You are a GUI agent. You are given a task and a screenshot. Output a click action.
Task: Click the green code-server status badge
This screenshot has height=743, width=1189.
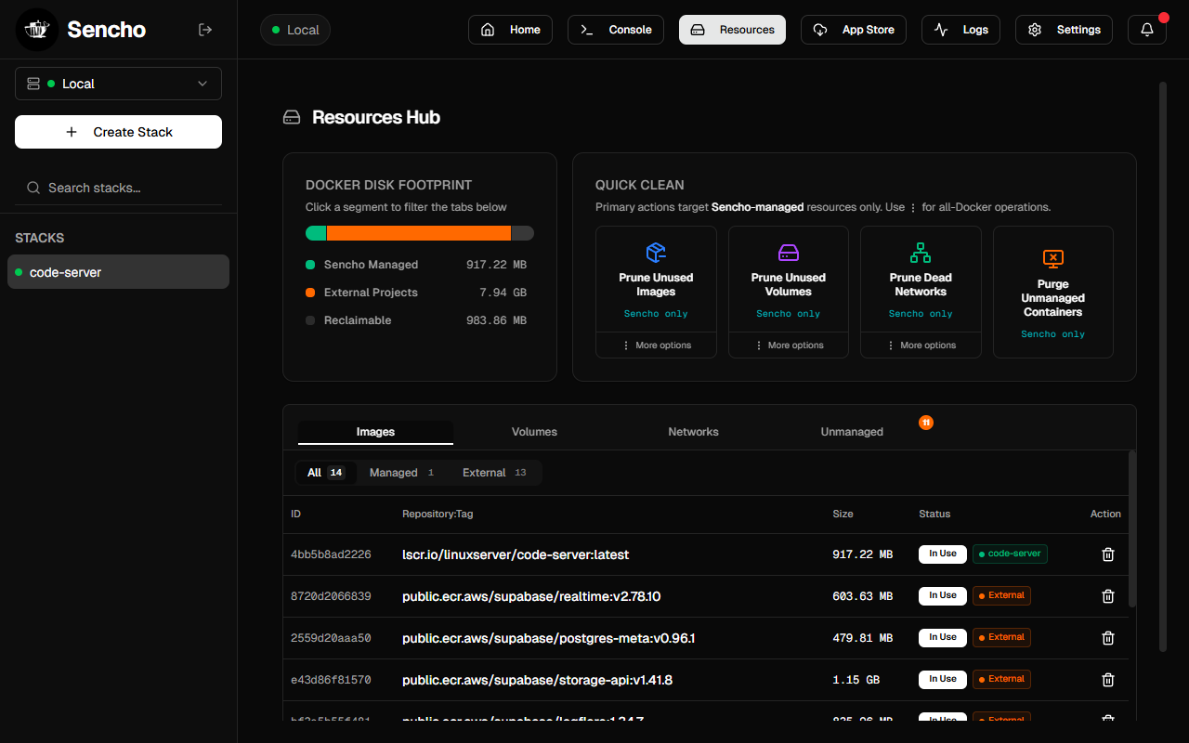1010,554
